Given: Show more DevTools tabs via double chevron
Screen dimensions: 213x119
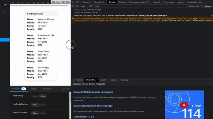Looking at the screenshot, I should tap(200, 2).
